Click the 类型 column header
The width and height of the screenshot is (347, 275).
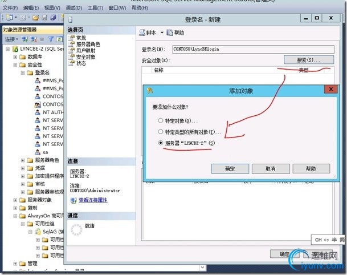coord(304,70)
